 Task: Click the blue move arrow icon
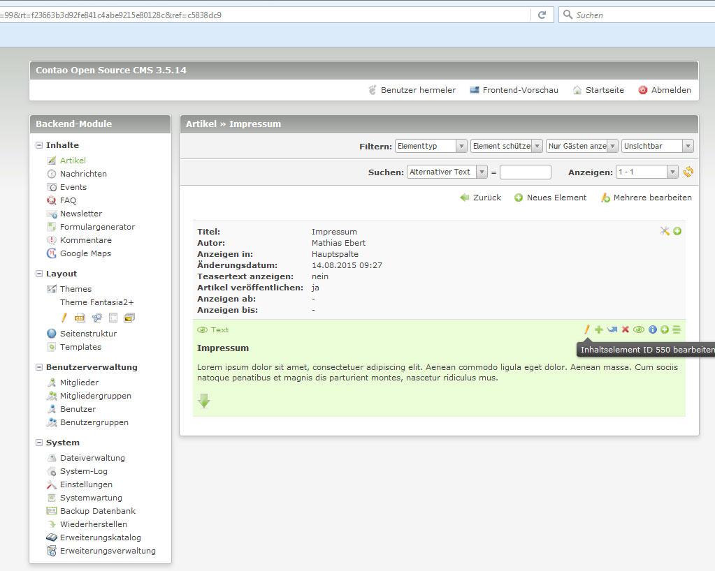click(612, 329)
